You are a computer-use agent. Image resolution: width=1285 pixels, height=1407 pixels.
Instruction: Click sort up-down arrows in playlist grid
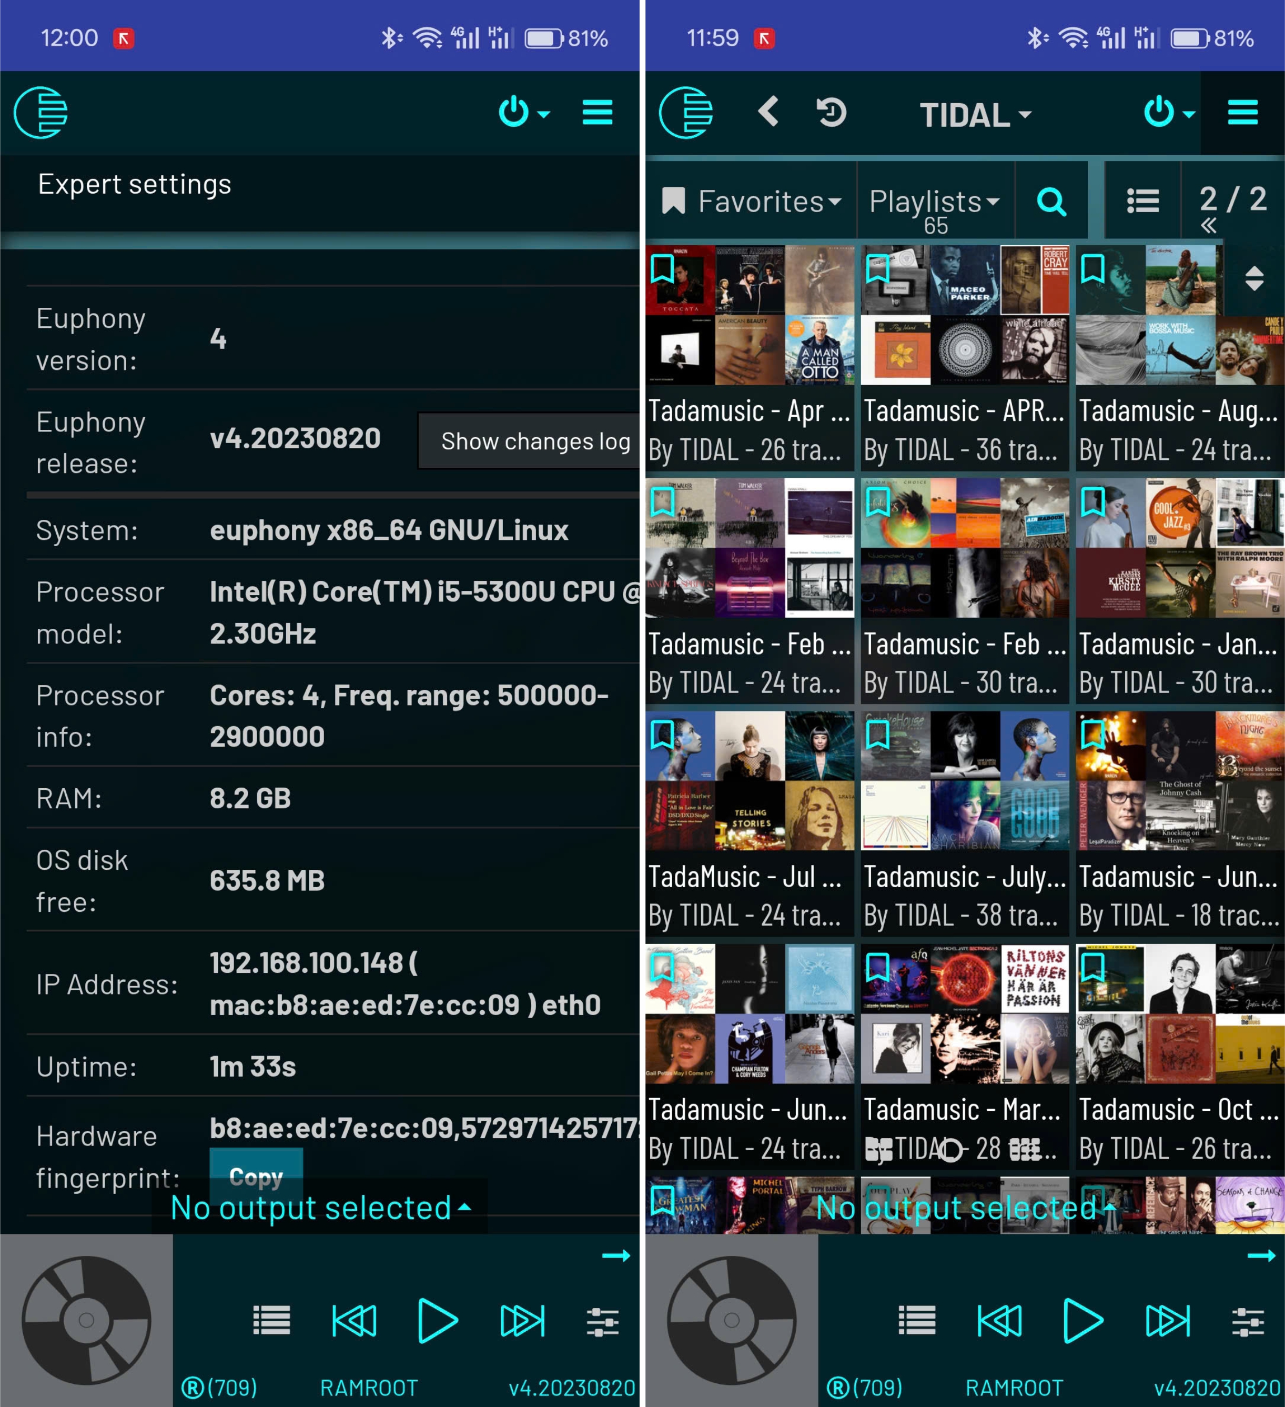pos(1253,278)
